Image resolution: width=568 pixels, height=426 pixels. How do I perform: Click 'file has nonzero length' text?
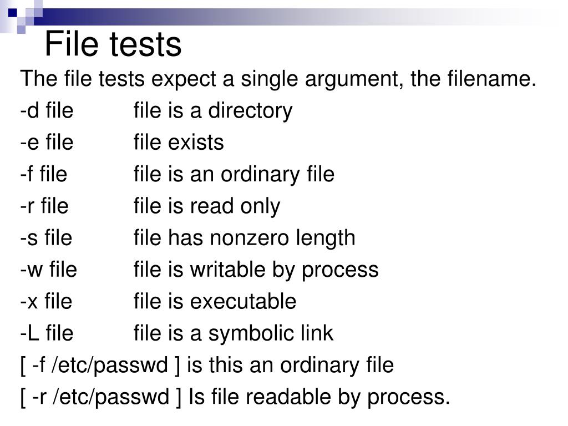pos(245,239)
